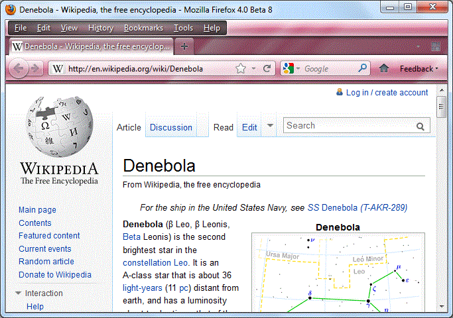Click the Forward navigation arrow
Screen dimensions: 453x318
(35, 69)
